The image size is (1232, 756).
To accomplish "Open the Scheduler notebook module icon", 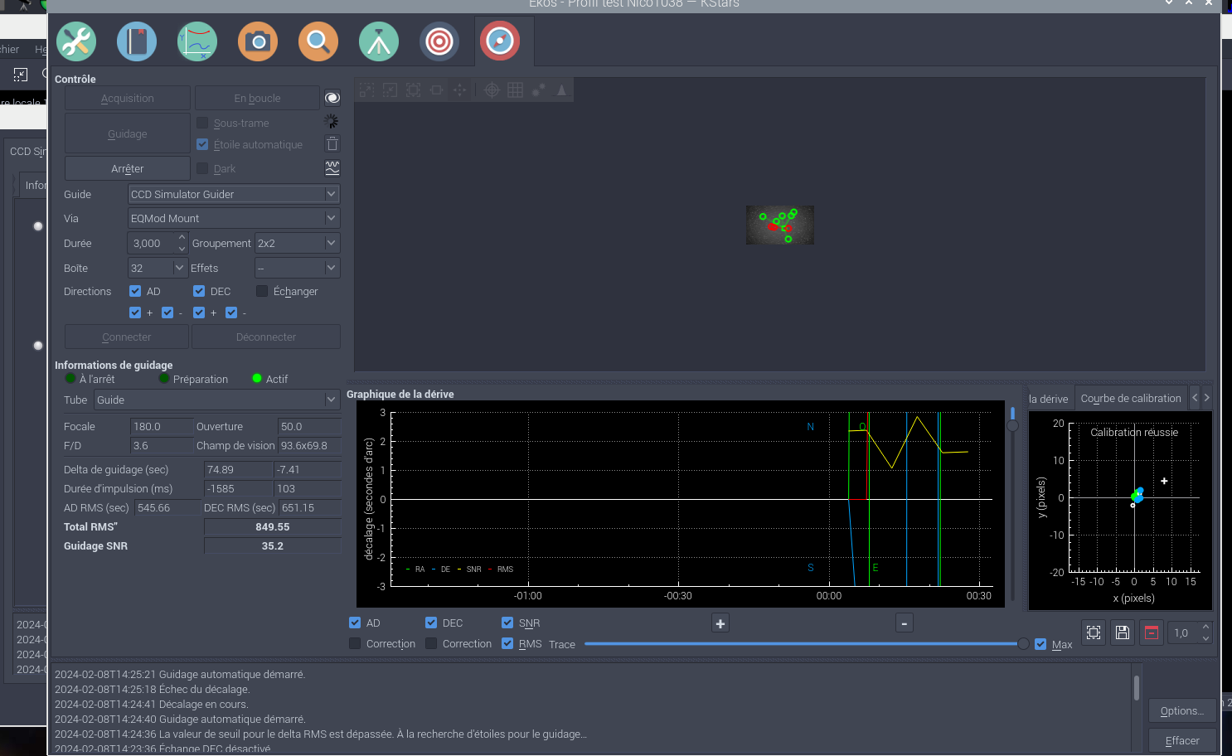I will 137,41.
